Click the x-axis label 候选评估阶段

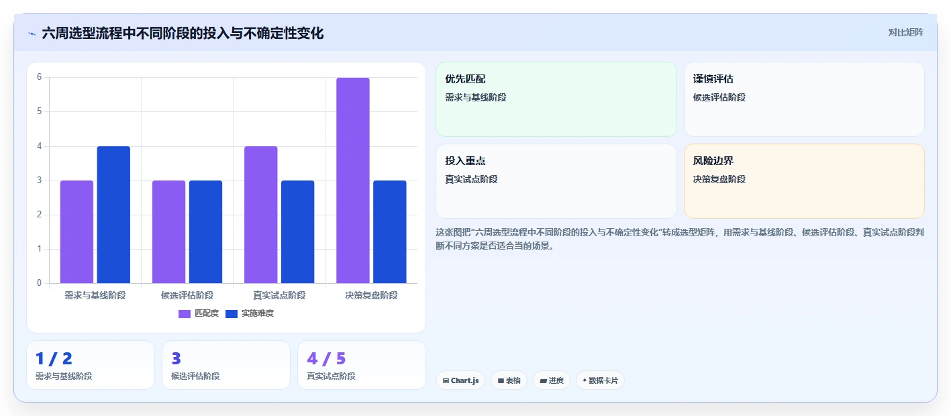(187, 295)
